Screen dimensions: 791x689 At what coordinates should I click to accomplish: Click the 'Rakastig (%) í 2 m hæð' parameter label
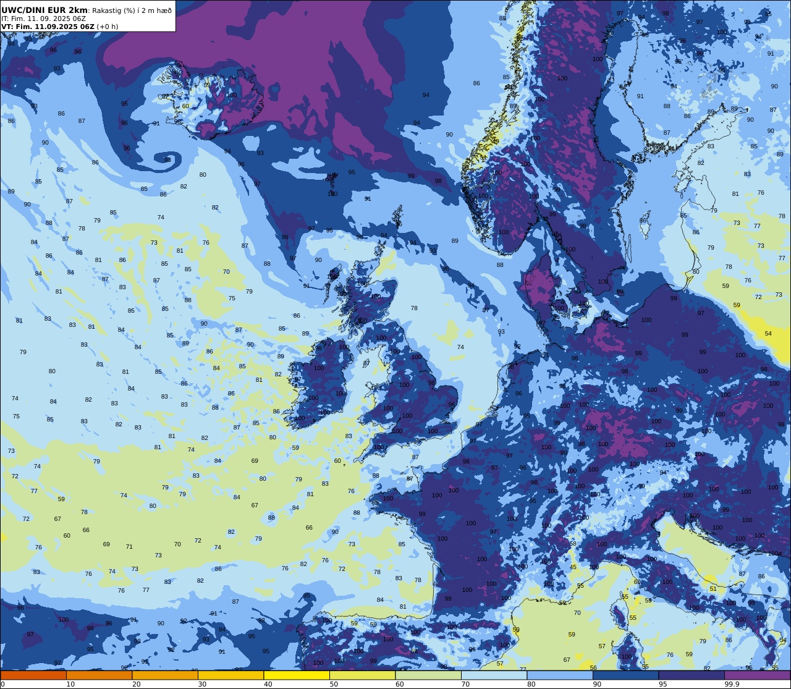point(132,11)
